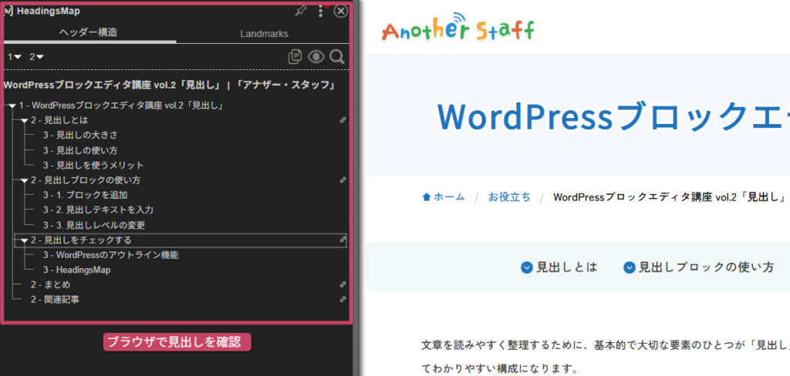Click the page title text in HeadingsMap
The height and width of the screenshot is (376, 790).
(x=170, y=85)
